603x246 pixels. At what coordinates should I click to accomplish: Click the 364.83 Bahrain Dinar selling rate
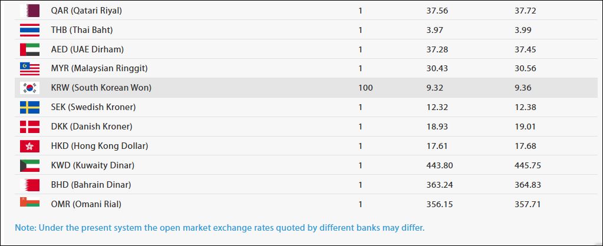coord(528,185)
